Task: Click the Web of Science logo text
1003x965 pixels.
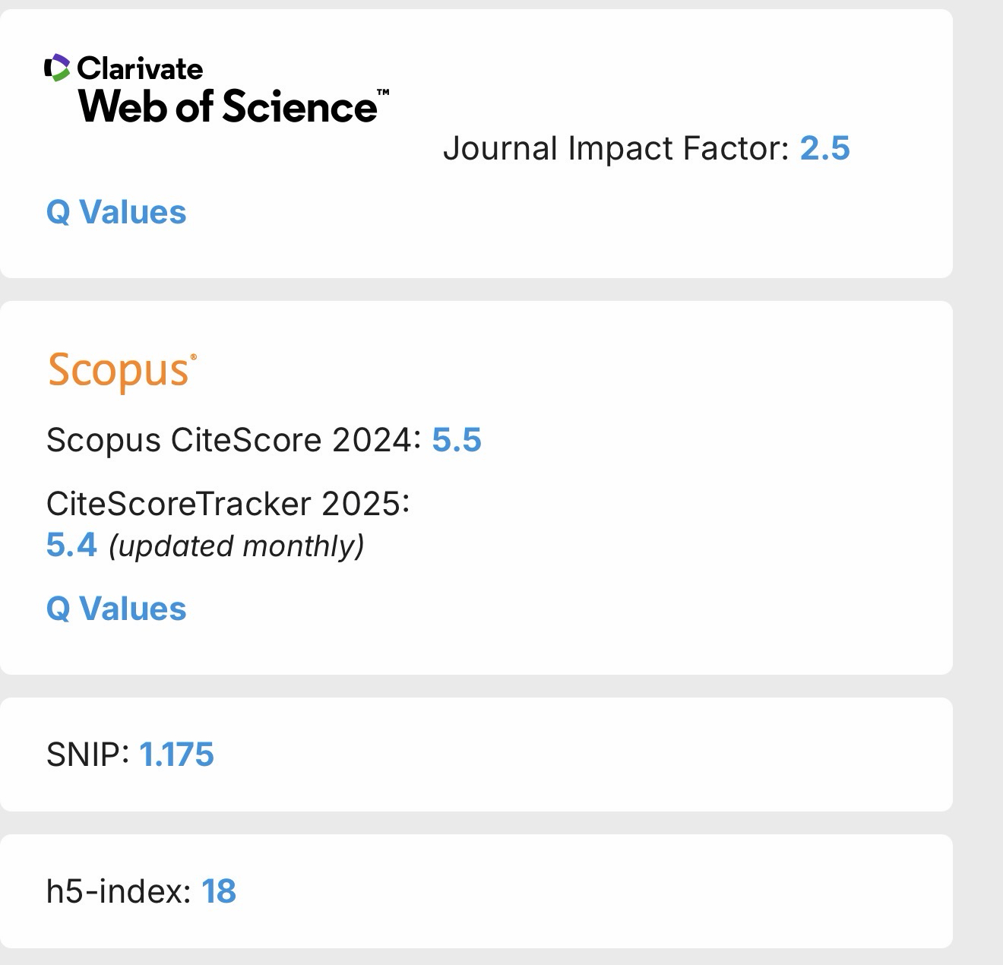Action: tap(226, 106)
